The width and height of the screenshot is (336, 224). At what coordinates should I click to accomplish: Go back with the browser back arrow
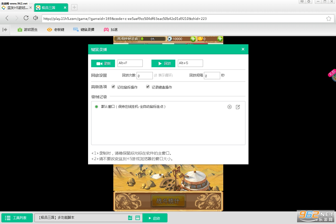pyautogui.click(x=7, y=18)
